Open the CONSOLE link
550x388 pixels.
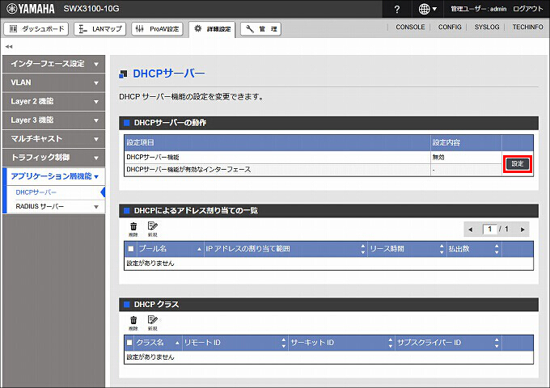410,27
